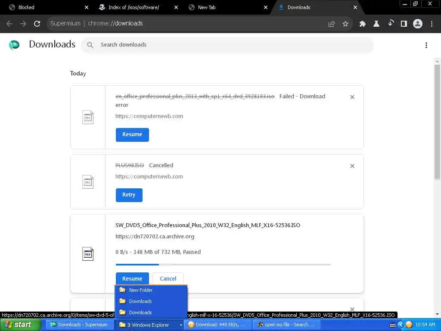This screenshot has height=331, width=441.
Task: Expand hidden tray icons arrow
Action: [x=401, y=325]
